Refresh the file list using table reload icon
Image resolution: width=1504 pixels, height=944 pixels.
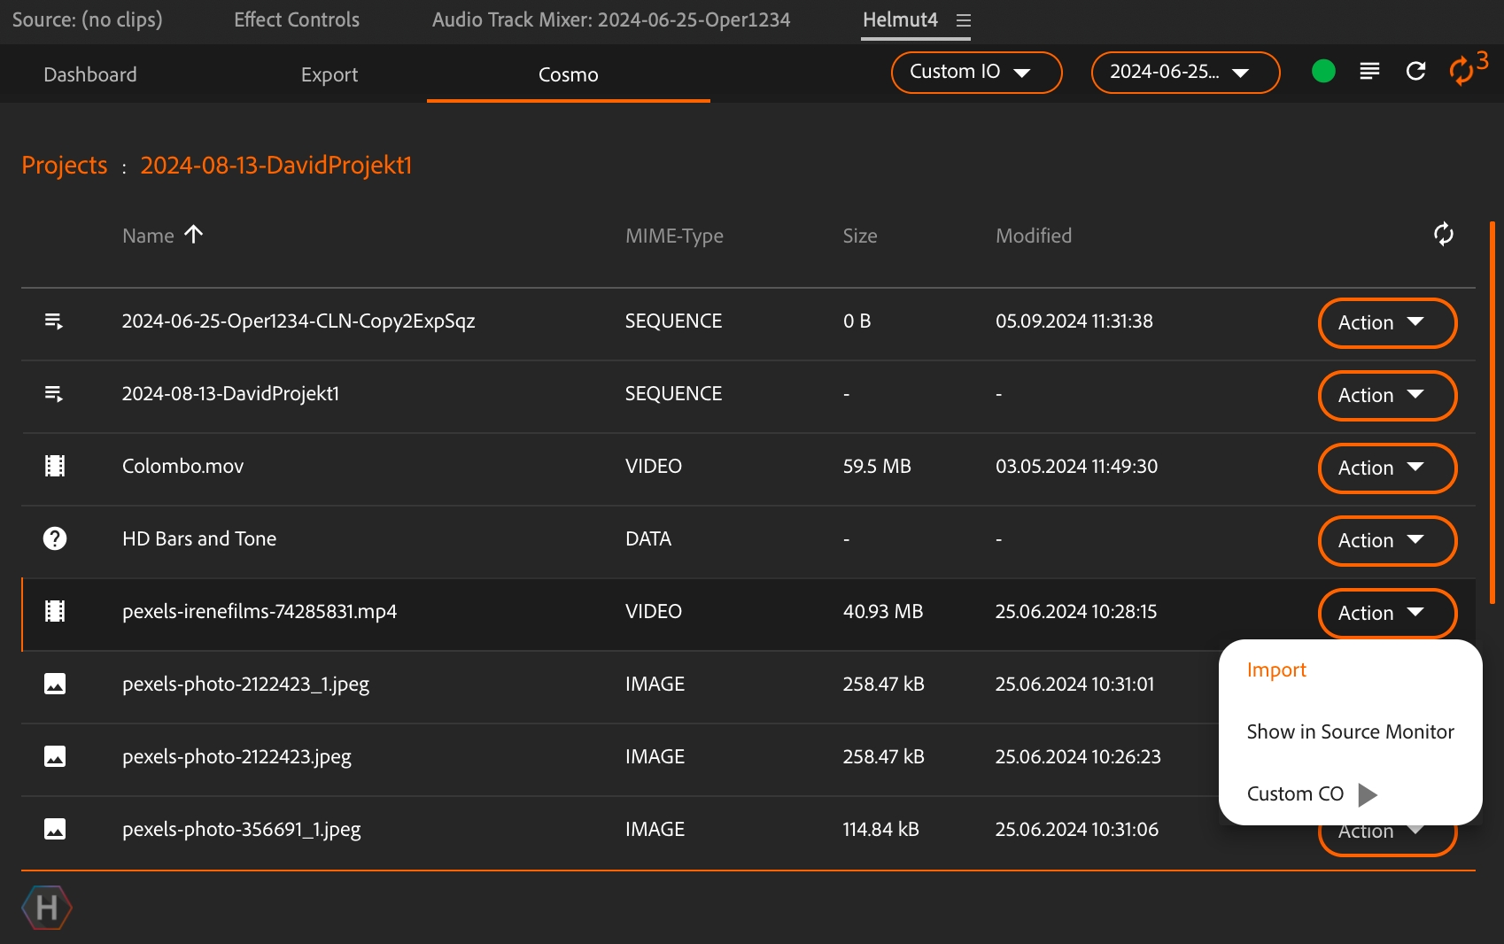point(1443,235)
